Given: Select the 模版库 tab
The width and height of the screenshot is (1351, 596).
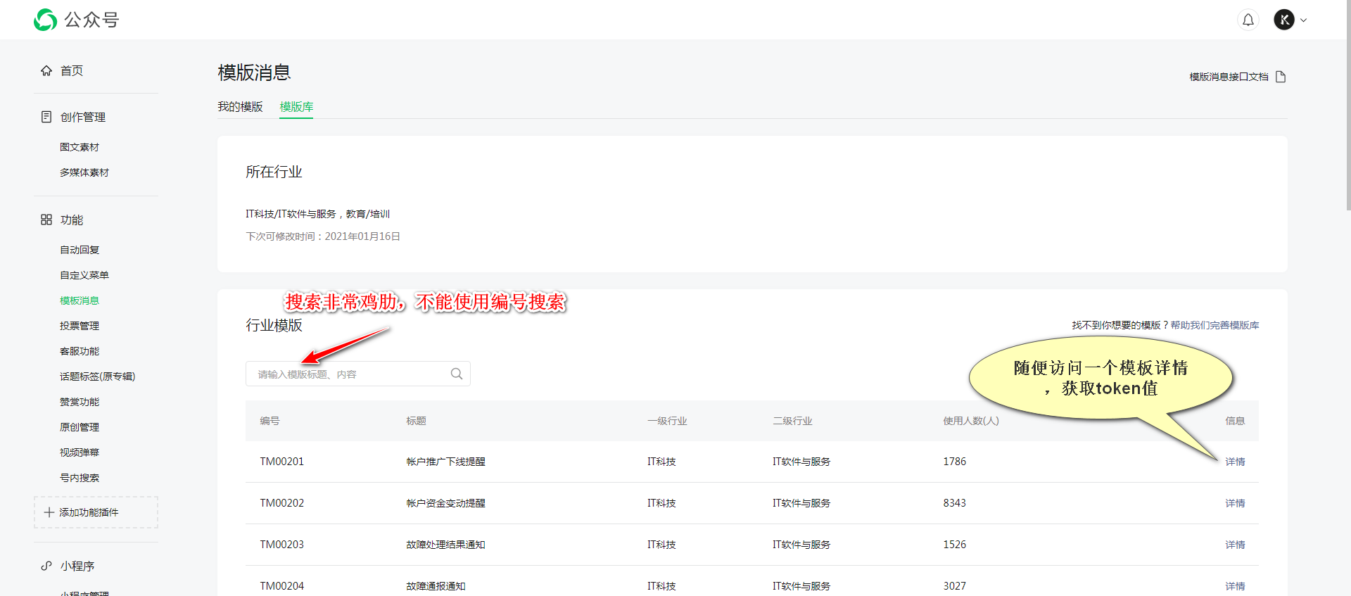Looking at the screenshot, I should coord(296,106).
